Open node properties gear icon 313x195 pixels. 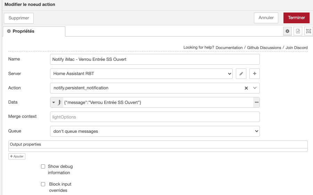point(287,31)
